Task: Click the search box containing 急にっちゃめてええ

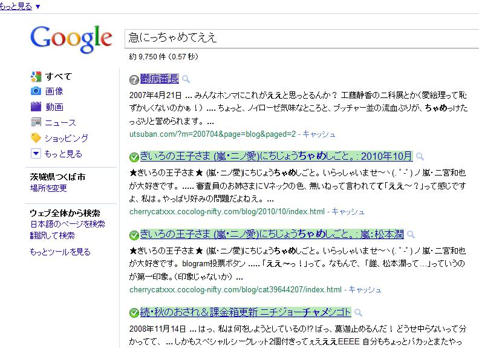Action: coord(299,38)
